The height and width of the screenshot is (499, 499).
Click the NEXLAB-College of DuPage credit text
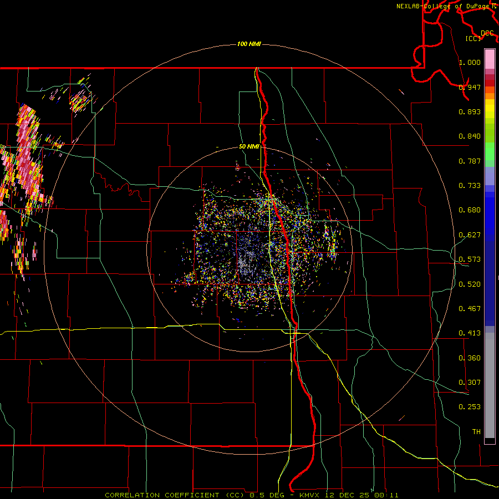(x=442, y=6)
